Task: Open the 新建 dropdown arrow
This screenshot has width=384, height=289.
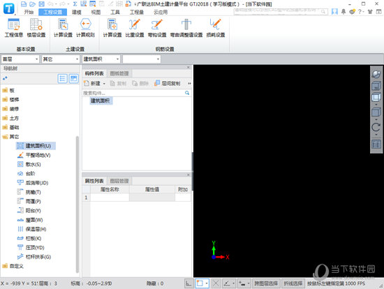Action: [104, 84]
